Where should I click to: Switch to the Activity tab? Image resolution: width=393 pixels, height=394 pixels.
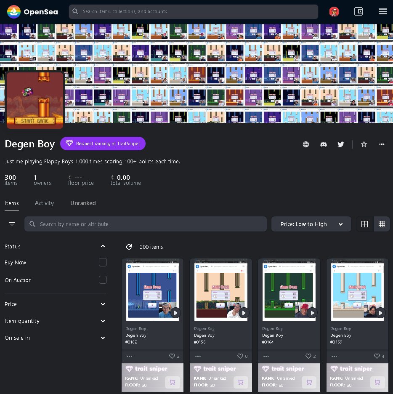tap(44, 203)
